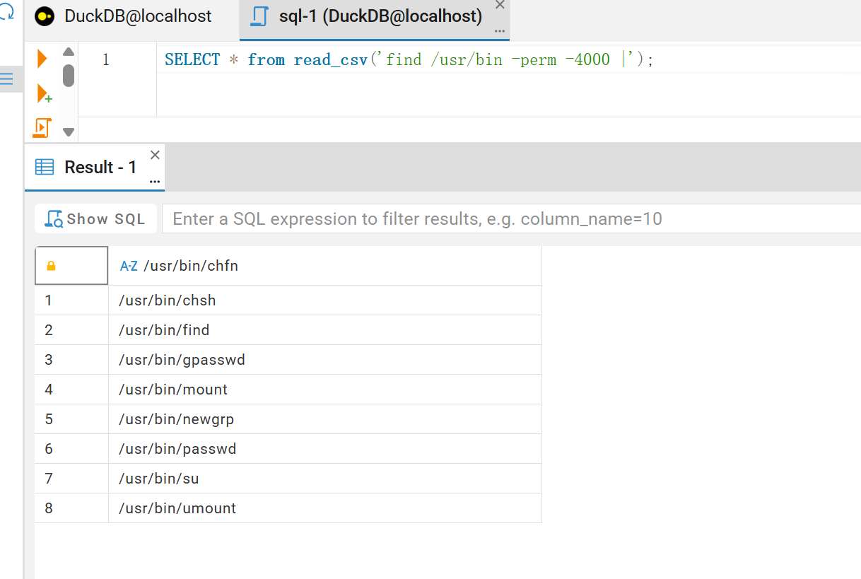Click the Show SQL button
The image size is (861, 579).
(x=95, y=219)
